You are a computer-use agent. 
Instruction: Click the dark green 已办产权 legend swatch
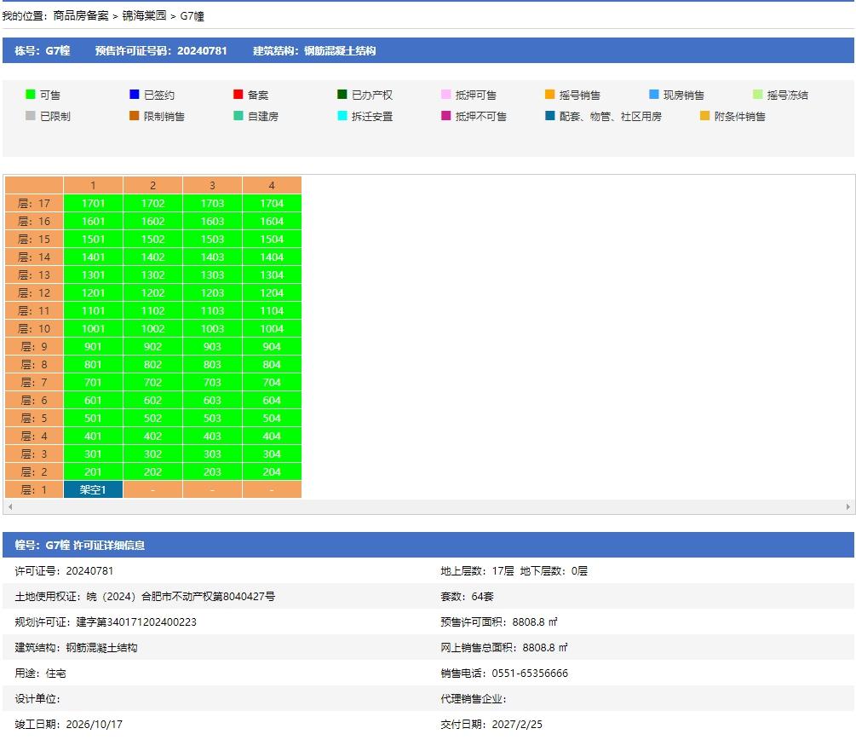click(x=342, y=95)
